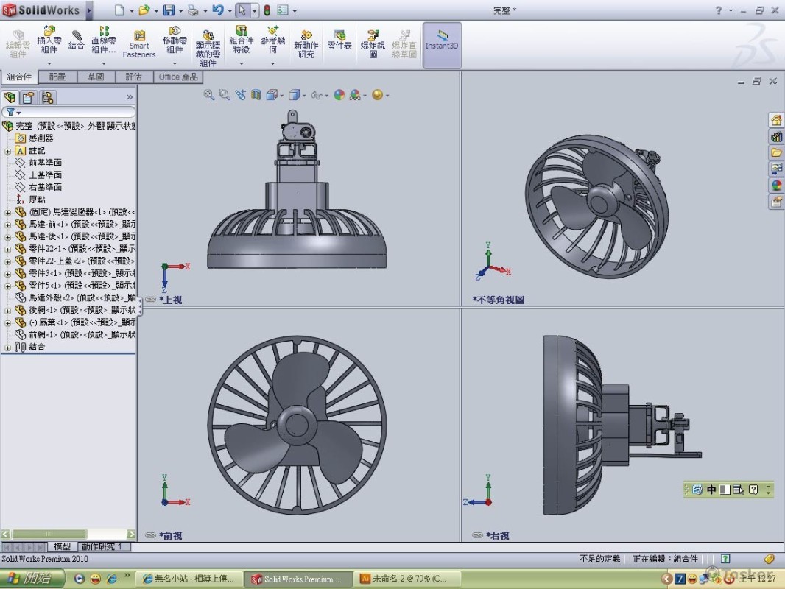Click the 爆炸視圖 (Exploded View) icon
This screenshot has height=589, width=785.
click(x=373, y=44)
